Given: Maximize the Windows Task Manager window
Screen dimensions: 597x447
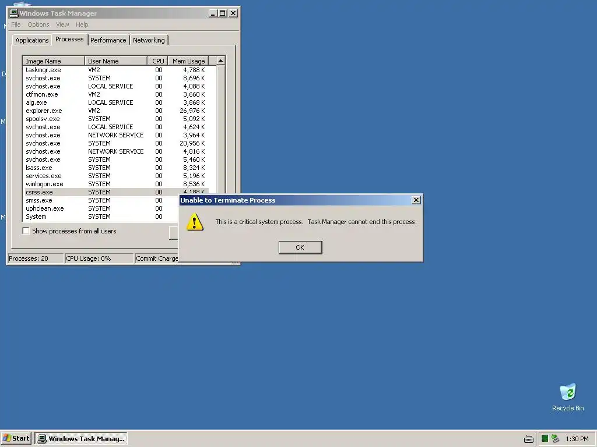Looking at the screenshot, I should click(222, 13).
